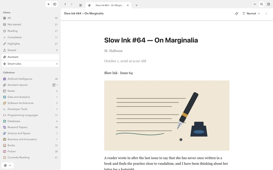Open Smart rules
273x170 pixels.
pyautogui.click(x=30, y=64)
